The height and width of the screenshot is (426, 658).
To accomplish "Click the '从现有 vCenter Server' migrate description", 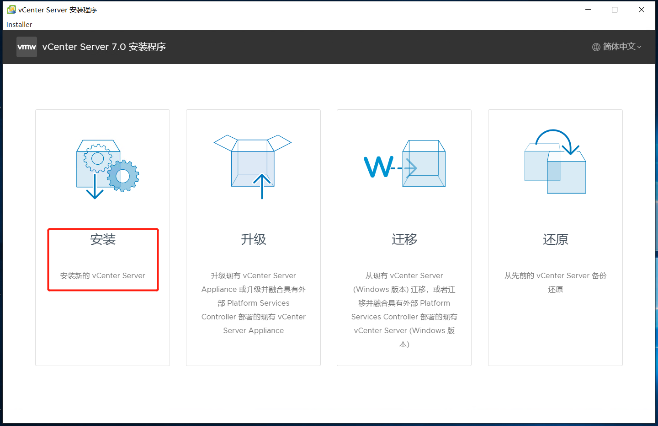I will (x=404, y=310).
